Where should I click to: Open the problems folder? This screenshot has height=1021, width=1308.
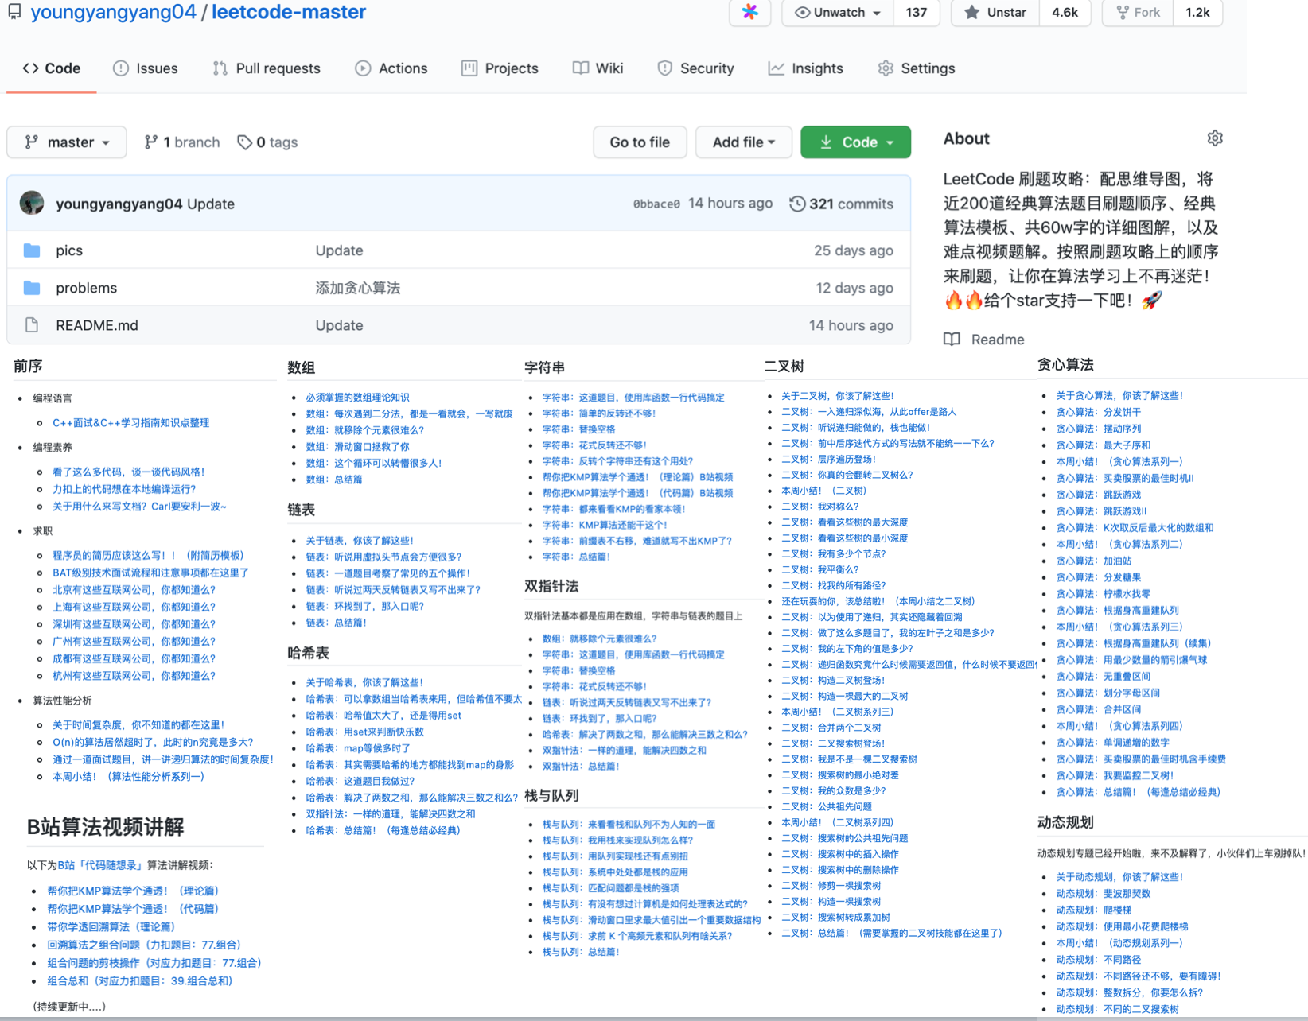pos(87,288)
